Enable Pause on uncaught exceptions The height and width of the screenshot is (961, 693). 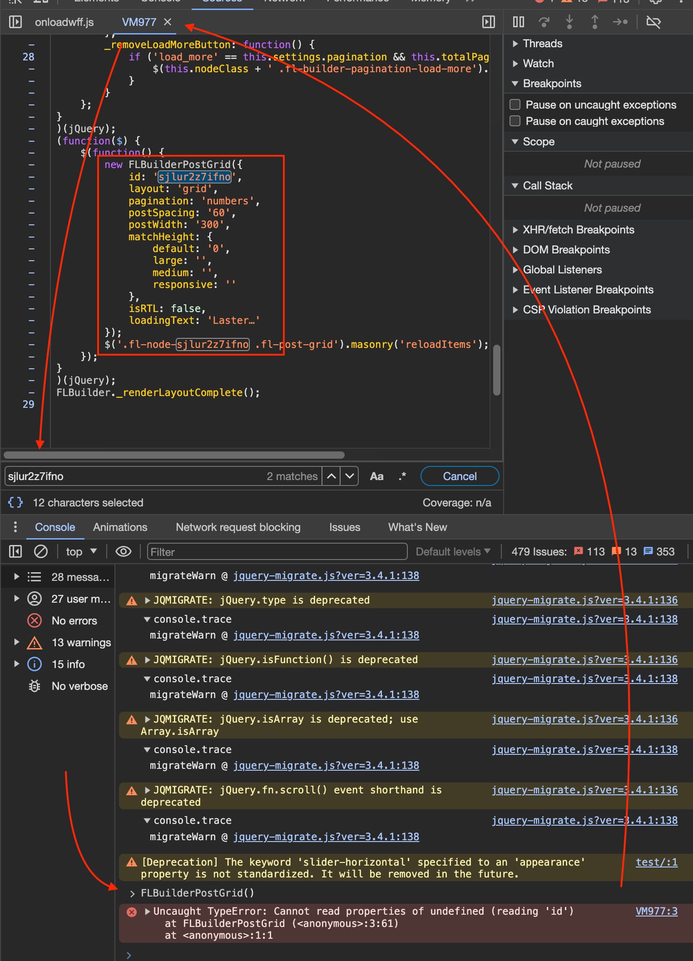[x=515, y=104]
